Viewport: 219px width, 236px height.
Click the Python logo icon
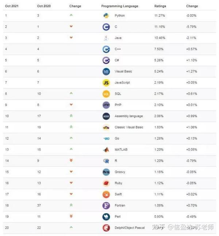(106, 16)
